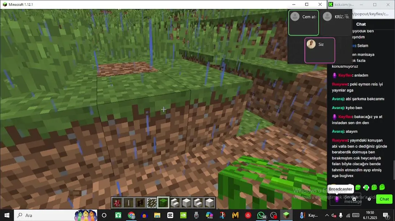Viewport: 395px width, 221px height.
Task: Open the red circular app on taskbar
Action: point(248,215)
